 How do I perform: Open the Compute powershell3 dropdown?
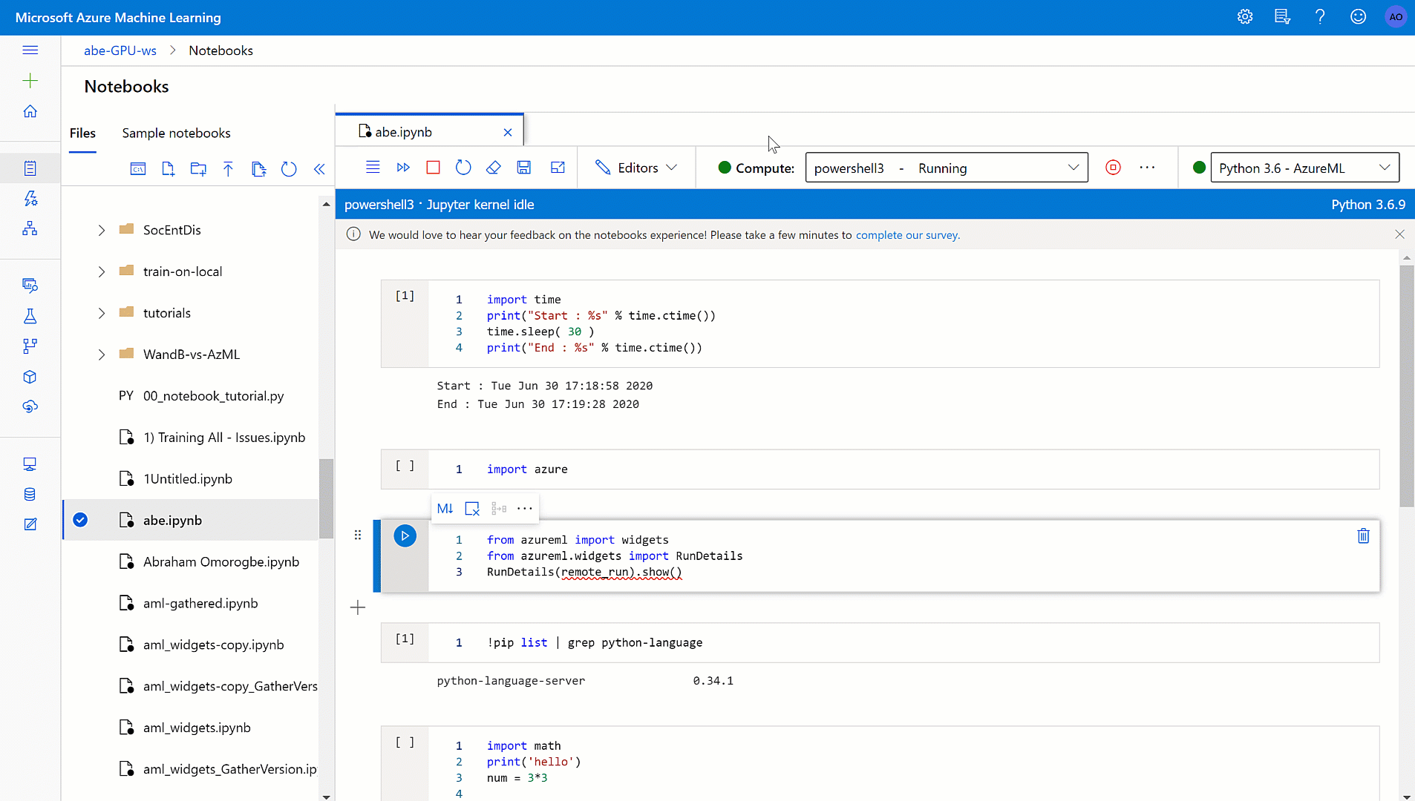click(947, 168)
